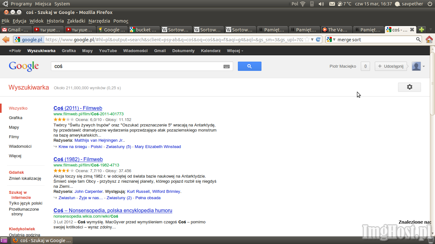Screen dimensions: 435x244
Task: Switch to the The Va... tab
Action: tap(336, 30)
